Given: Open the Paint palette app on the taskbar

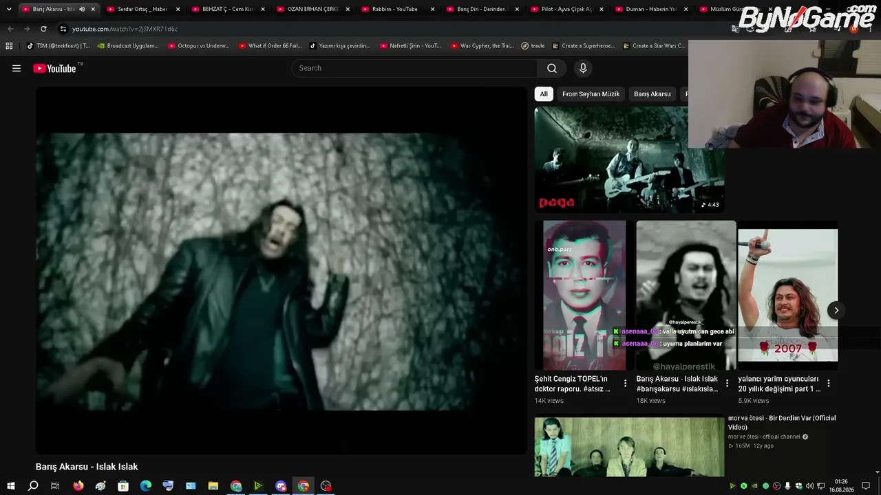Looking at the screenshot, I should tap(100, 486).
